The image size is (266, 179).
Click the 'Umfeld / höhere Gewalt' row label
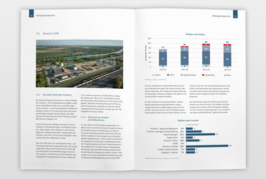point(168,149)
